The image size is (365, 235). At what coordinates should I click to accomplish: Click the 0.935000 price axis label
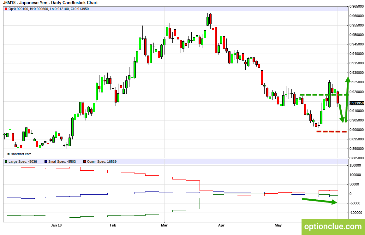[356, 63]
